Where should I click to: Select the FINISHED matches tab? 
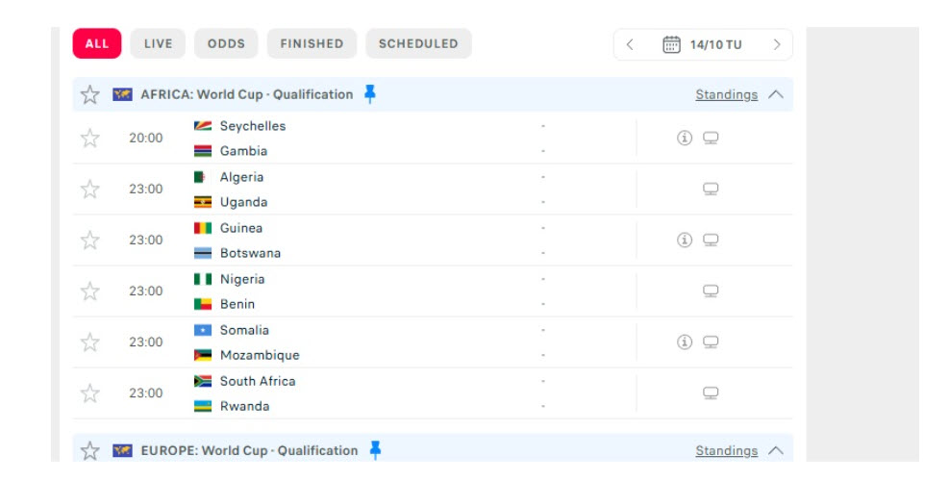[312, 43]
